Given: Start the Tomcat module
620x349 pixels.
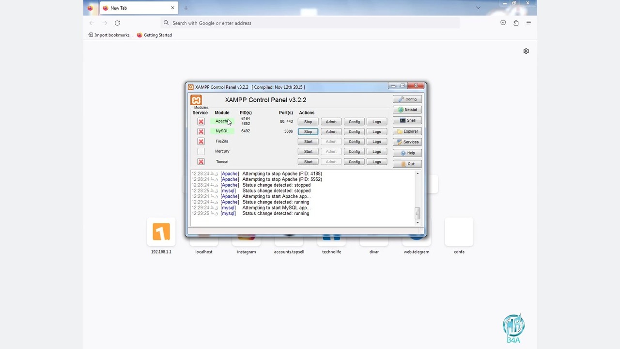Looking at the screenshot, I should click(x=308, y=162).
